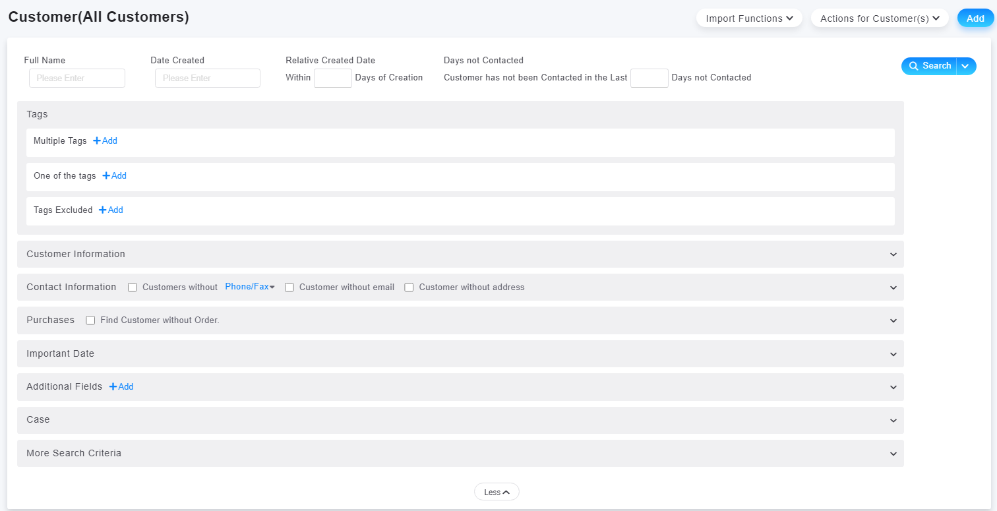Open the arrow dropdown beside Search
Viewport: 997px width, 511px height.
(965, 66)
